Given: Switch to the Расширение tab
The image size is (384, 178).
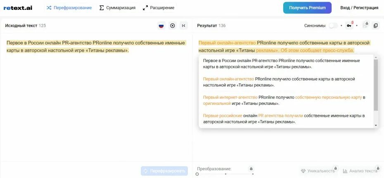Looking at the screenshot, I should (159, 8).
